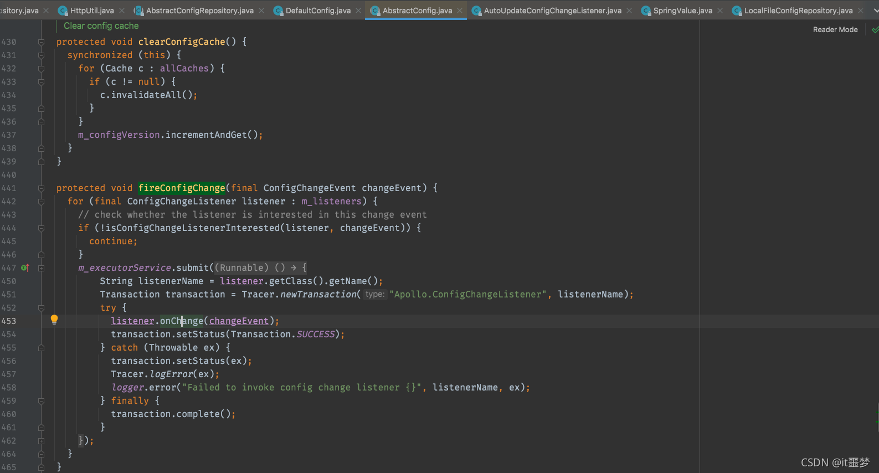The image size is (879, 473).
Task: Open the AutoUpdateConfigChangeListener.java tab
Action: 553,11
